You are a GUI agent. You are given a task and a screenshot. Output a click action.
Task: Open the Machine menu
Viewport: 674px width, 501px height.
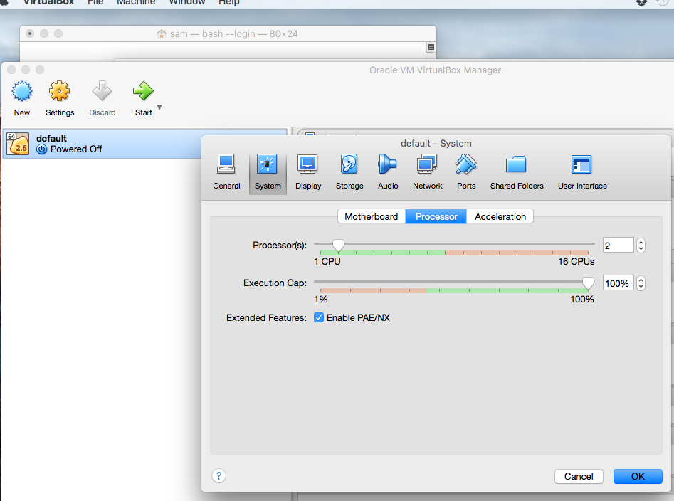[136, 2]
